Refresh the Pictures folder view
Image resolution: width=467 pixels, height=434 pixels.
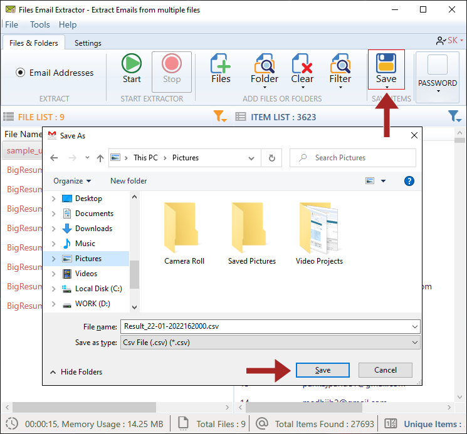271,158
